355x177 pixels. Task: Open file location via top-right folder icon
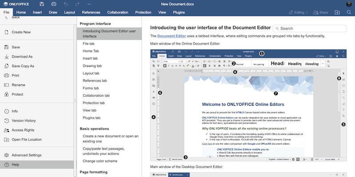337,12
